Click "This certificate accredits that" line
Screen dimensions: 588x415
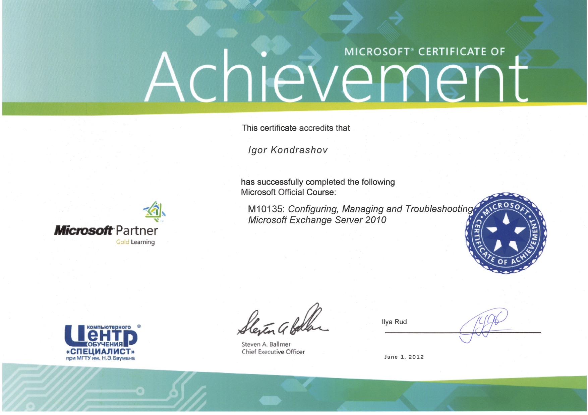(x=296, y=128)
